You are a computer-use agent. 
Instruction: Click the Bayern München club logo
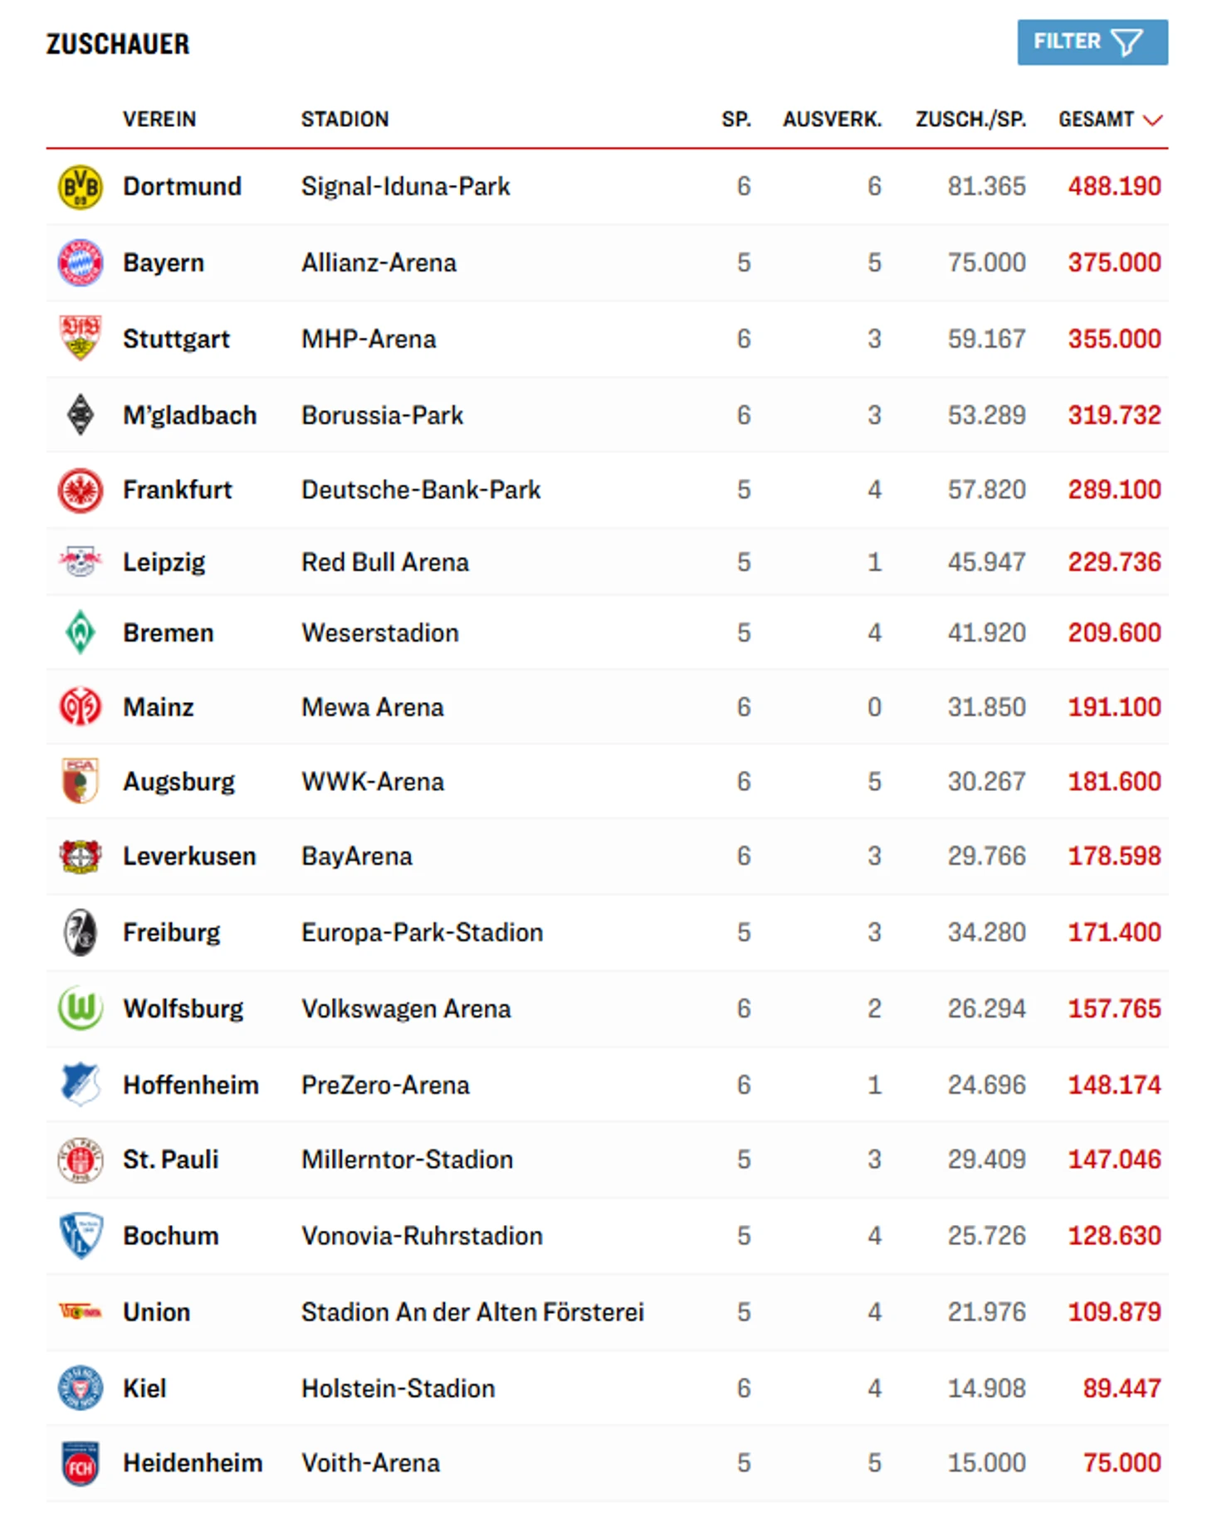coord(80,263)
